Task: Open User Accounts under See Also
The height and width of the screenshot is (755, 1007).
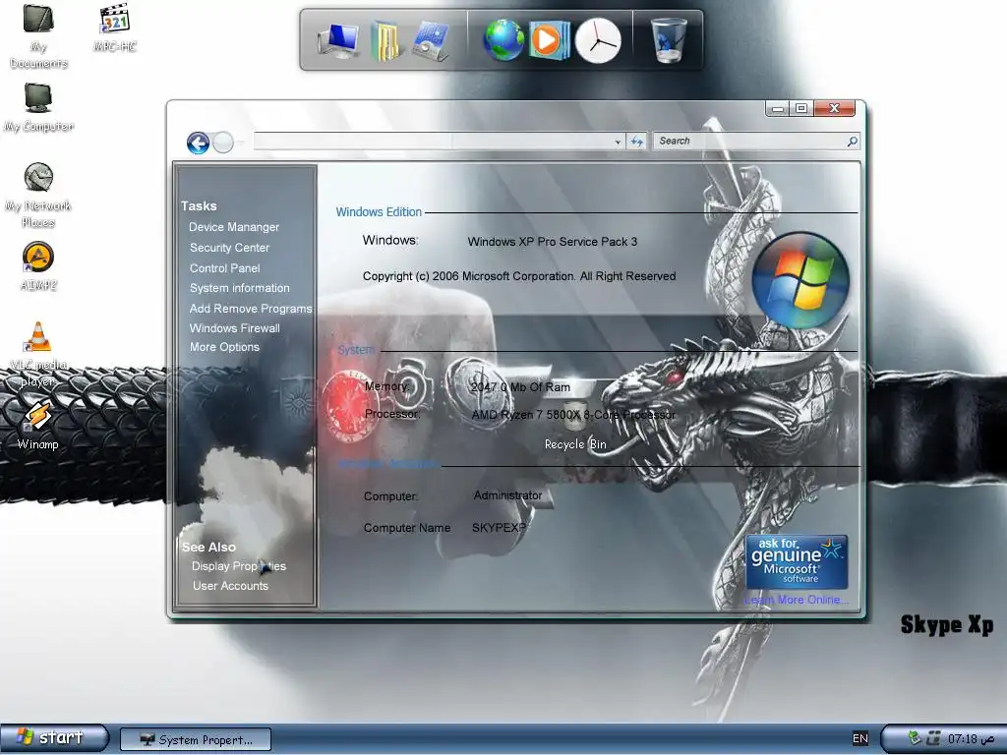Action: tap(230, 586)
